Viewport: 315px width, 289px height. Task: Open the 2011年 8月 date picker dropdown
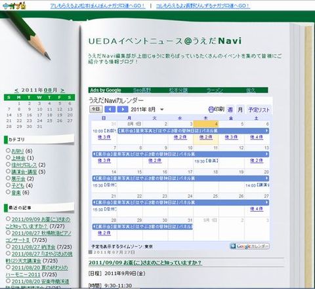tap(162, 109)
